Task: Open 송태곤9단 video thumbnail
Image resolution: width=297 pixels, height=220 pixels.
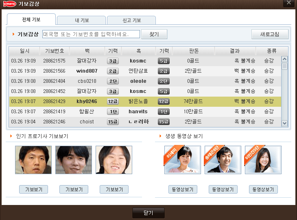Action: pyautogui.click(x=223, y=160)
